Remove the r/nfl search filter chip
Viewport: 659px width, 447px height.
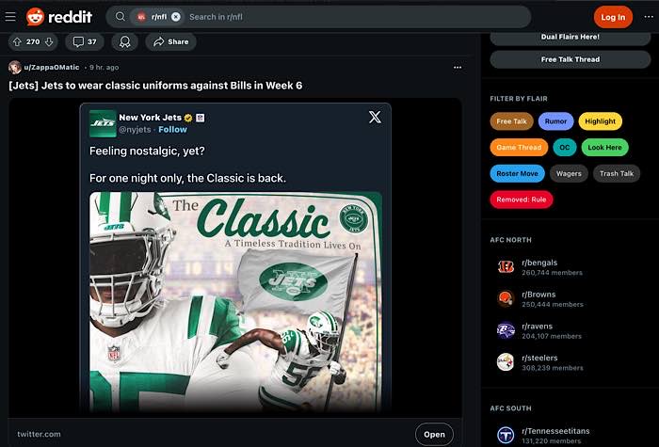point(176,17)
